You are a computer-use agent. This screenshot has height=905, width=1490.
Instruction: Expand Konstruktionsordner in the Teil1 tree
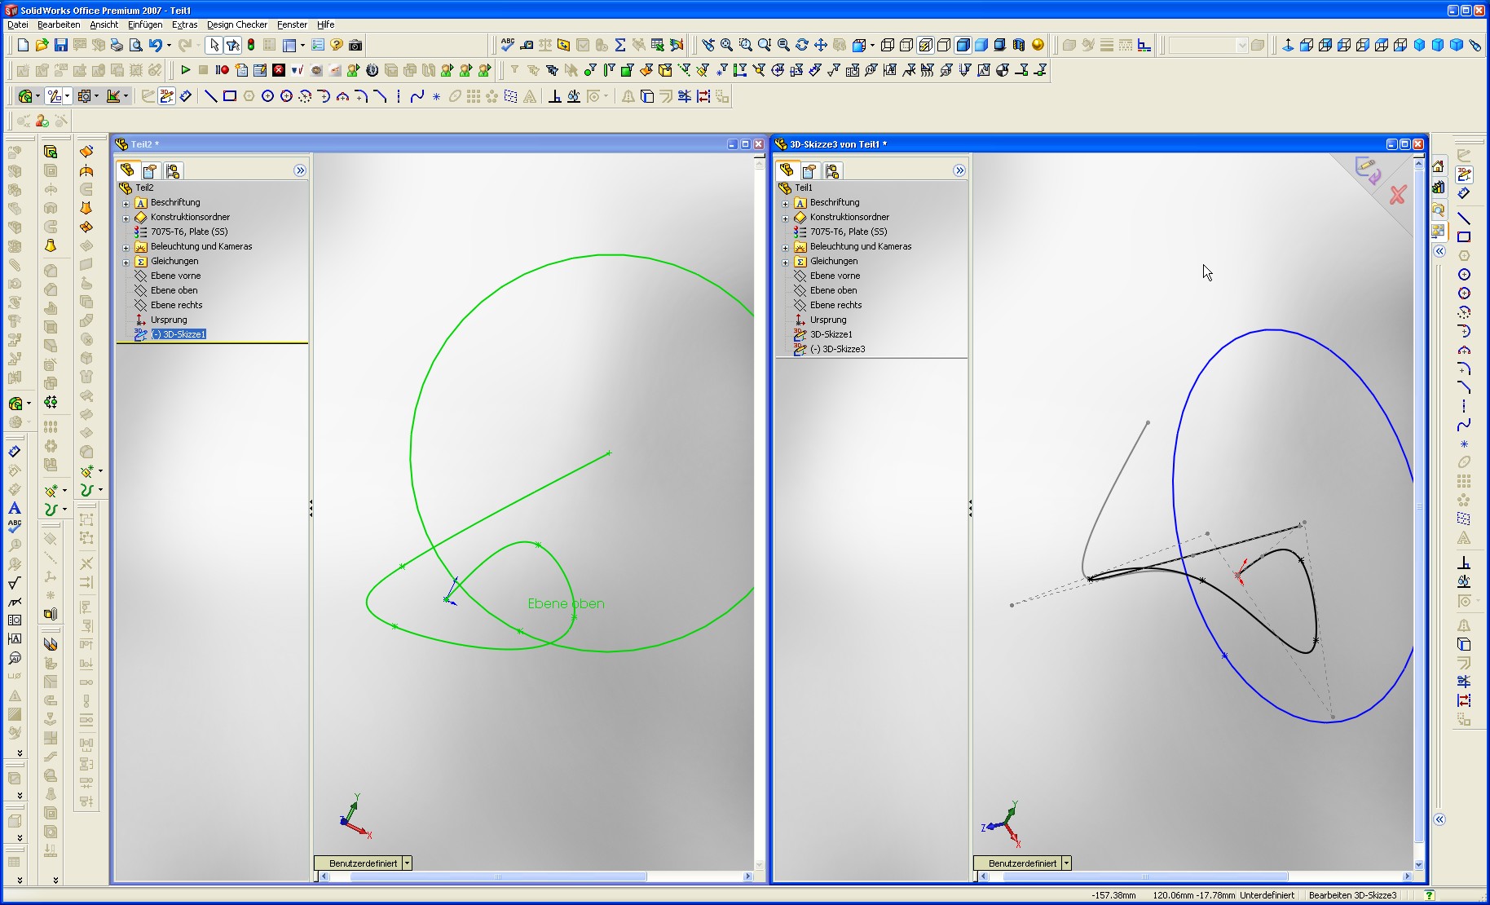(785, 218)
